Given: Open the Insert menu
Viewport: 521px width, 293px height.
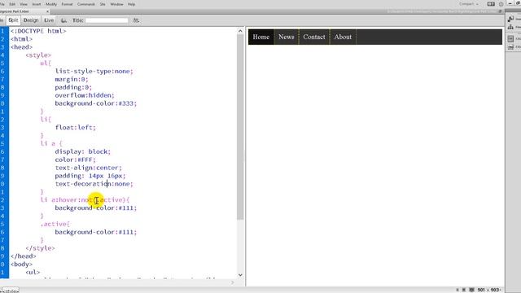Looking at the screenshot, I should (37, 4).
